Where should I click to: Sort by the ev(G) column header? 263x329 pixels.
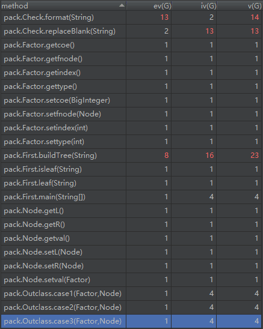coord(149,5)
